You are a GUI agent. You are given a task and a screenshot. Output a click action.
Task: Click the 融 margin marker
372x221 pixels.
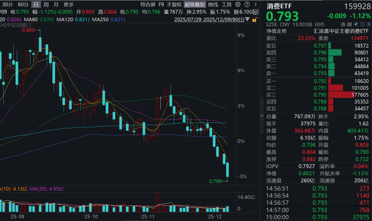coord(349,24)
